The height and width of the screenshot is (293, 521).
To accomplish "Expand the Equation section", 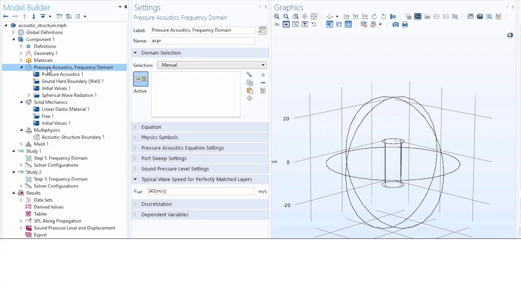I will tap(151, 127).
